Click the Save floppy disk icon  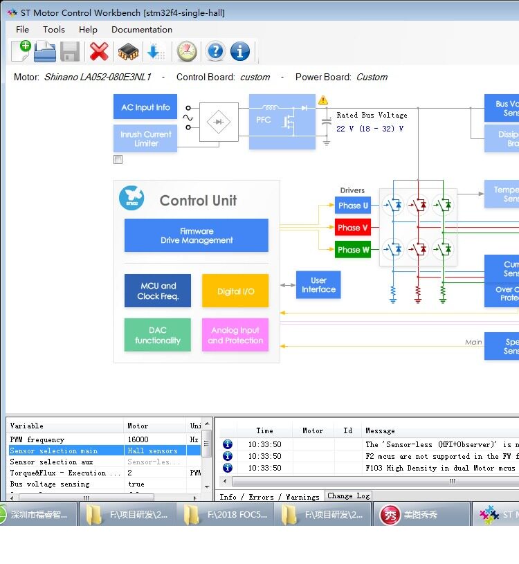coord(70,51)
